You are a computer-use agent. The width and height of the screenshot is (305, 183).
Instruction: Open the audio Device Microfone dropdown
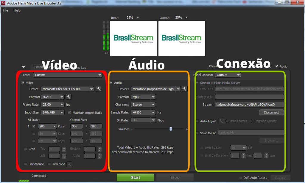155,89
